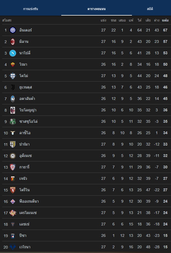
Task: Switch to the การแข่งขัน tab
Action: tap(30, 9)
